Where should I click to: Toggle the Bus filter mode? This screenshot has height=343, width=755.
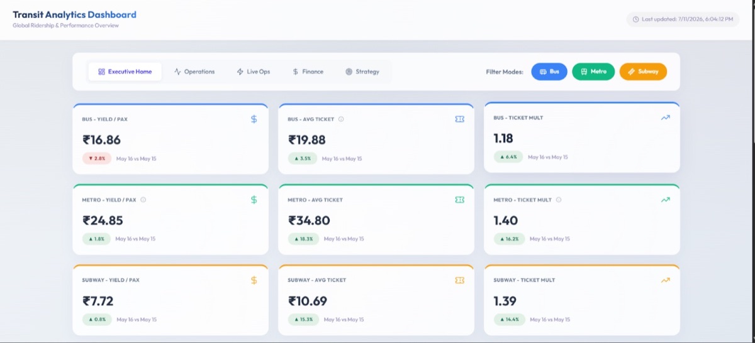(549, 72)
